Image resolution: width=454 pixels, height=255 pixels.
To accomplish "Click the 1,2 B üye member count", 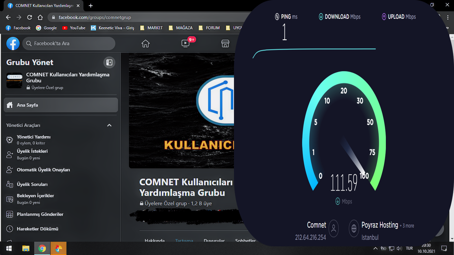I will [201, 204].
